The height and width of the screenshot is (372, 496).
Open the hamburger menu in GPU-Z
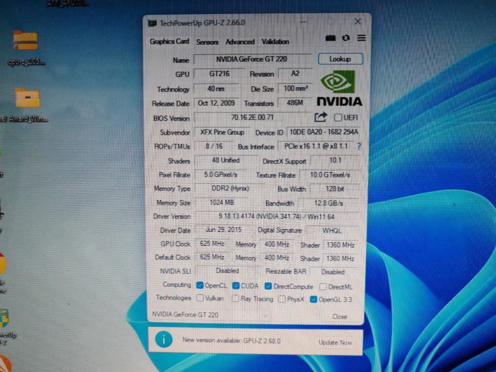(361, 38)
